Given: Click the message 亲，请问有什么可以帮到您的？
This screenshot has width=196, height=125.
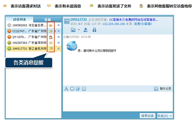Looking at the screenshot, I should [97, 51].
